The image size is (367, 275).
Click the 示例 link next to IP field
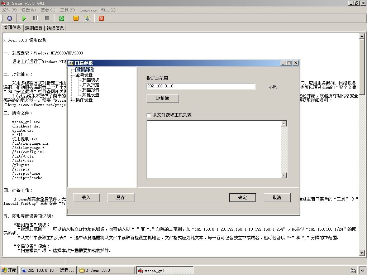(273, 87)
